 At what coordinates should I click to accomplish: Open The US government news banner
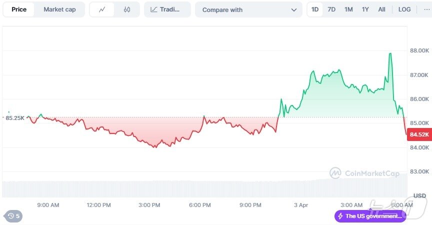[370, 216]
